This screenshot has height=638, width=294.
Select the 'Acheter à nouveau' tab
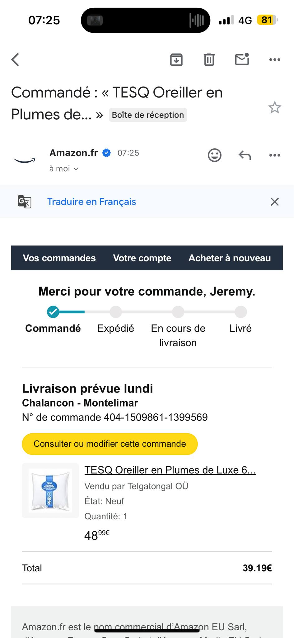(230, 258)
